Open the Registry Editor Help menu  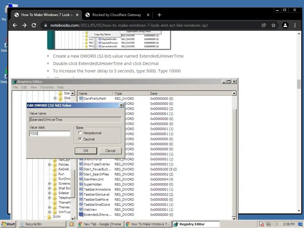(x=60, y=88)
